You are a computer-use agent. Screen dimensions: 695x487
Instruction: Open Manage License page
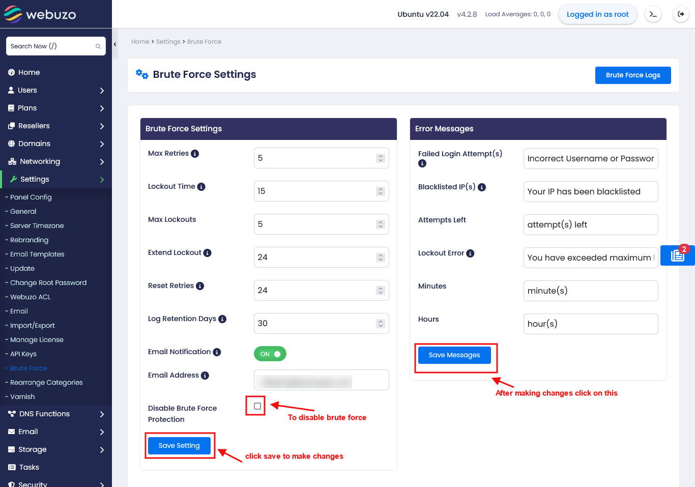coord(37,339)
